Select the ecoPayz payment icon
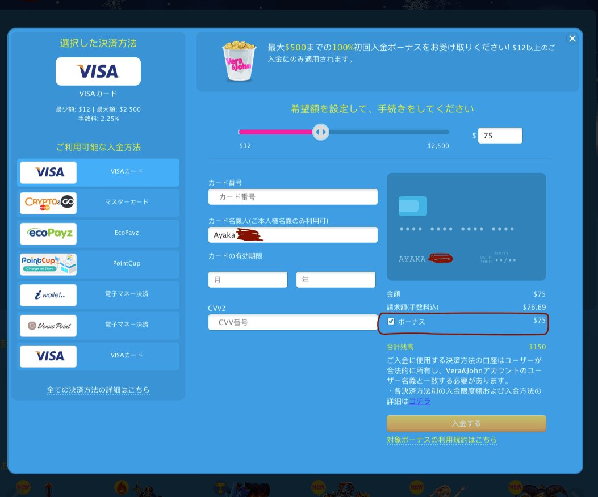 [x=48, y=234]
